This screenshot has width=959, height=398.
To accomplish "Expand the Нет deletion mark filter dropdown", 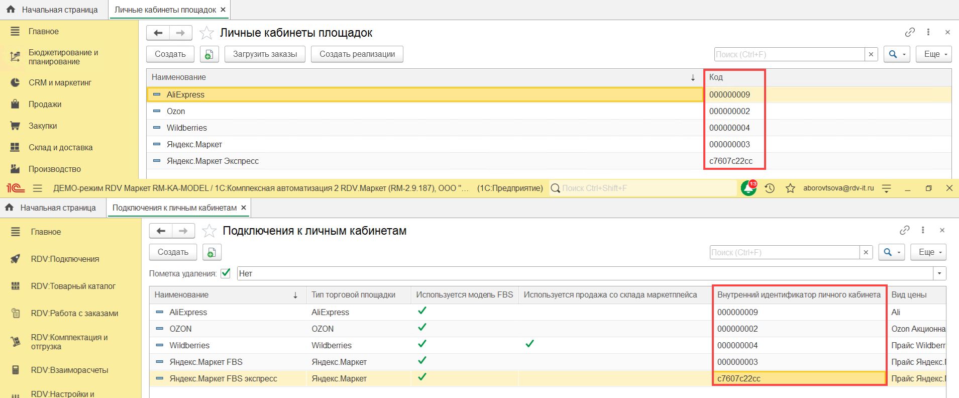I will click(939, 273).
